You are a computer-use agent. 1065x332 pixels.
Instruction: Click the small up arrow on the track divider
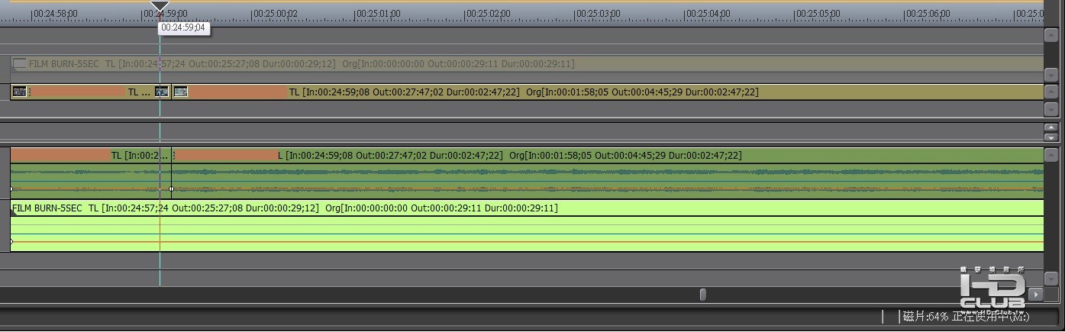[1050, 128]
